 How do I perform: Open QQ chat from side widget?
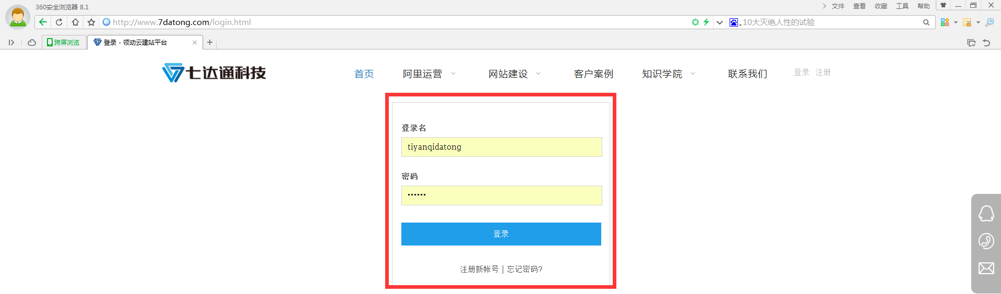(x=986, y=213)
